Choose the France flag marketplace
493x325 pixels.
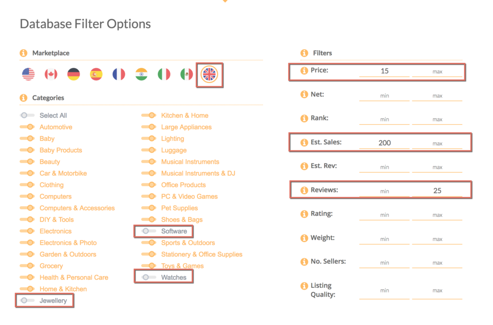[119, 74]
